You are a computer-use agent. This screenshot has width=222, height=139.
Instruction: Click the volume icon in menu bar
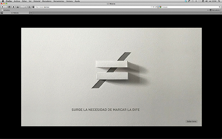[206, 1]
